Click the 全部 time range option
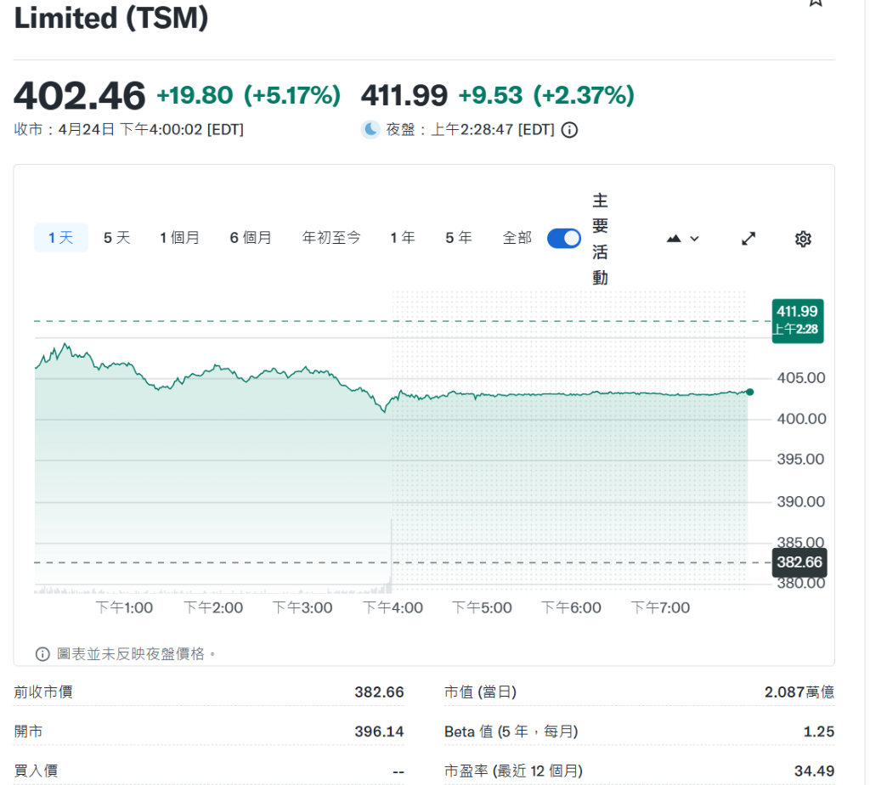870x785 pixels. [517, 238]
